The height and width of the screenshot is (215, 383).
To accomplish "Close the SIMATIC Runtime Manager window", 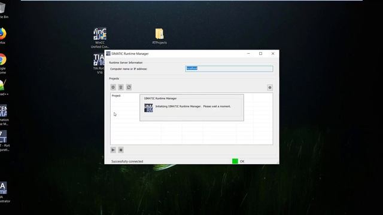I will (x=273, y=54).
